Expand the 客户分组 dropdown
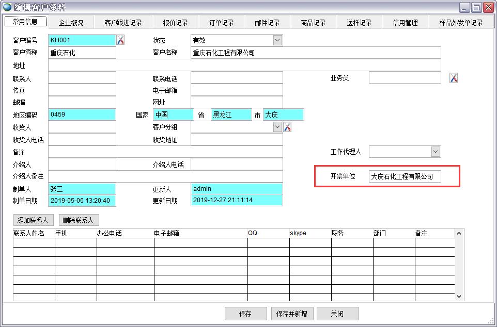This screenshot has width=497, height=327. tap(276, 127)
